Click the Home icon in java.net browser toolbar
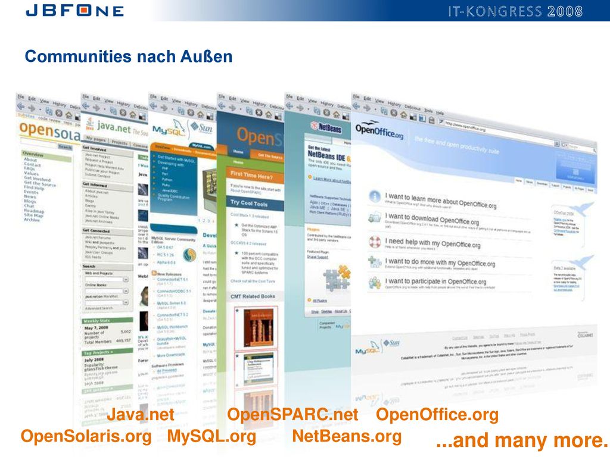Image resolution: width=610 pixels, height=457 pixels. [x=133, y=114]
